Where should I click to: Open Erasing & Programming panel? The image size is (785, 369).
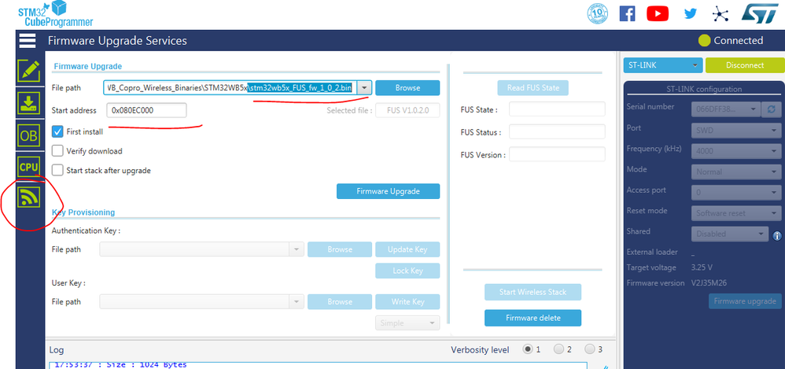28,104
